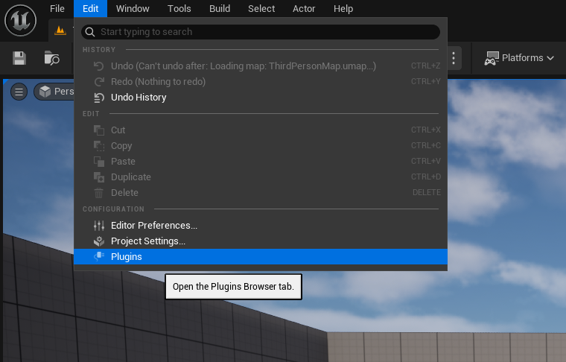Click the greyed Redo entry
The width and height of the screenshot is (566, 362).
coord(261,82)
